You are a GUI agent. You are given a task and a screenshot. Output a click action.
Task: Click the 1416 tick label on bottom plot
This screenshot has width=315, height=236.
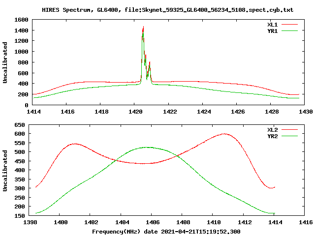click(x=306, y=222)
